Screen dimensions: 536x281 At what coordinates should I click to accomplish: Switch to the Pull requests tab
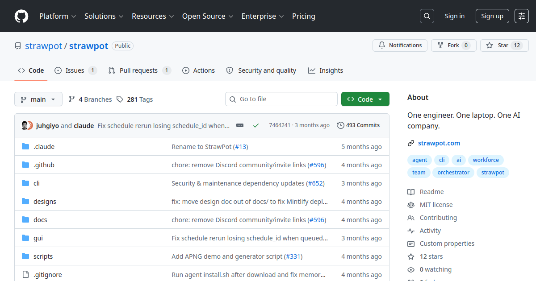(139, 70)
